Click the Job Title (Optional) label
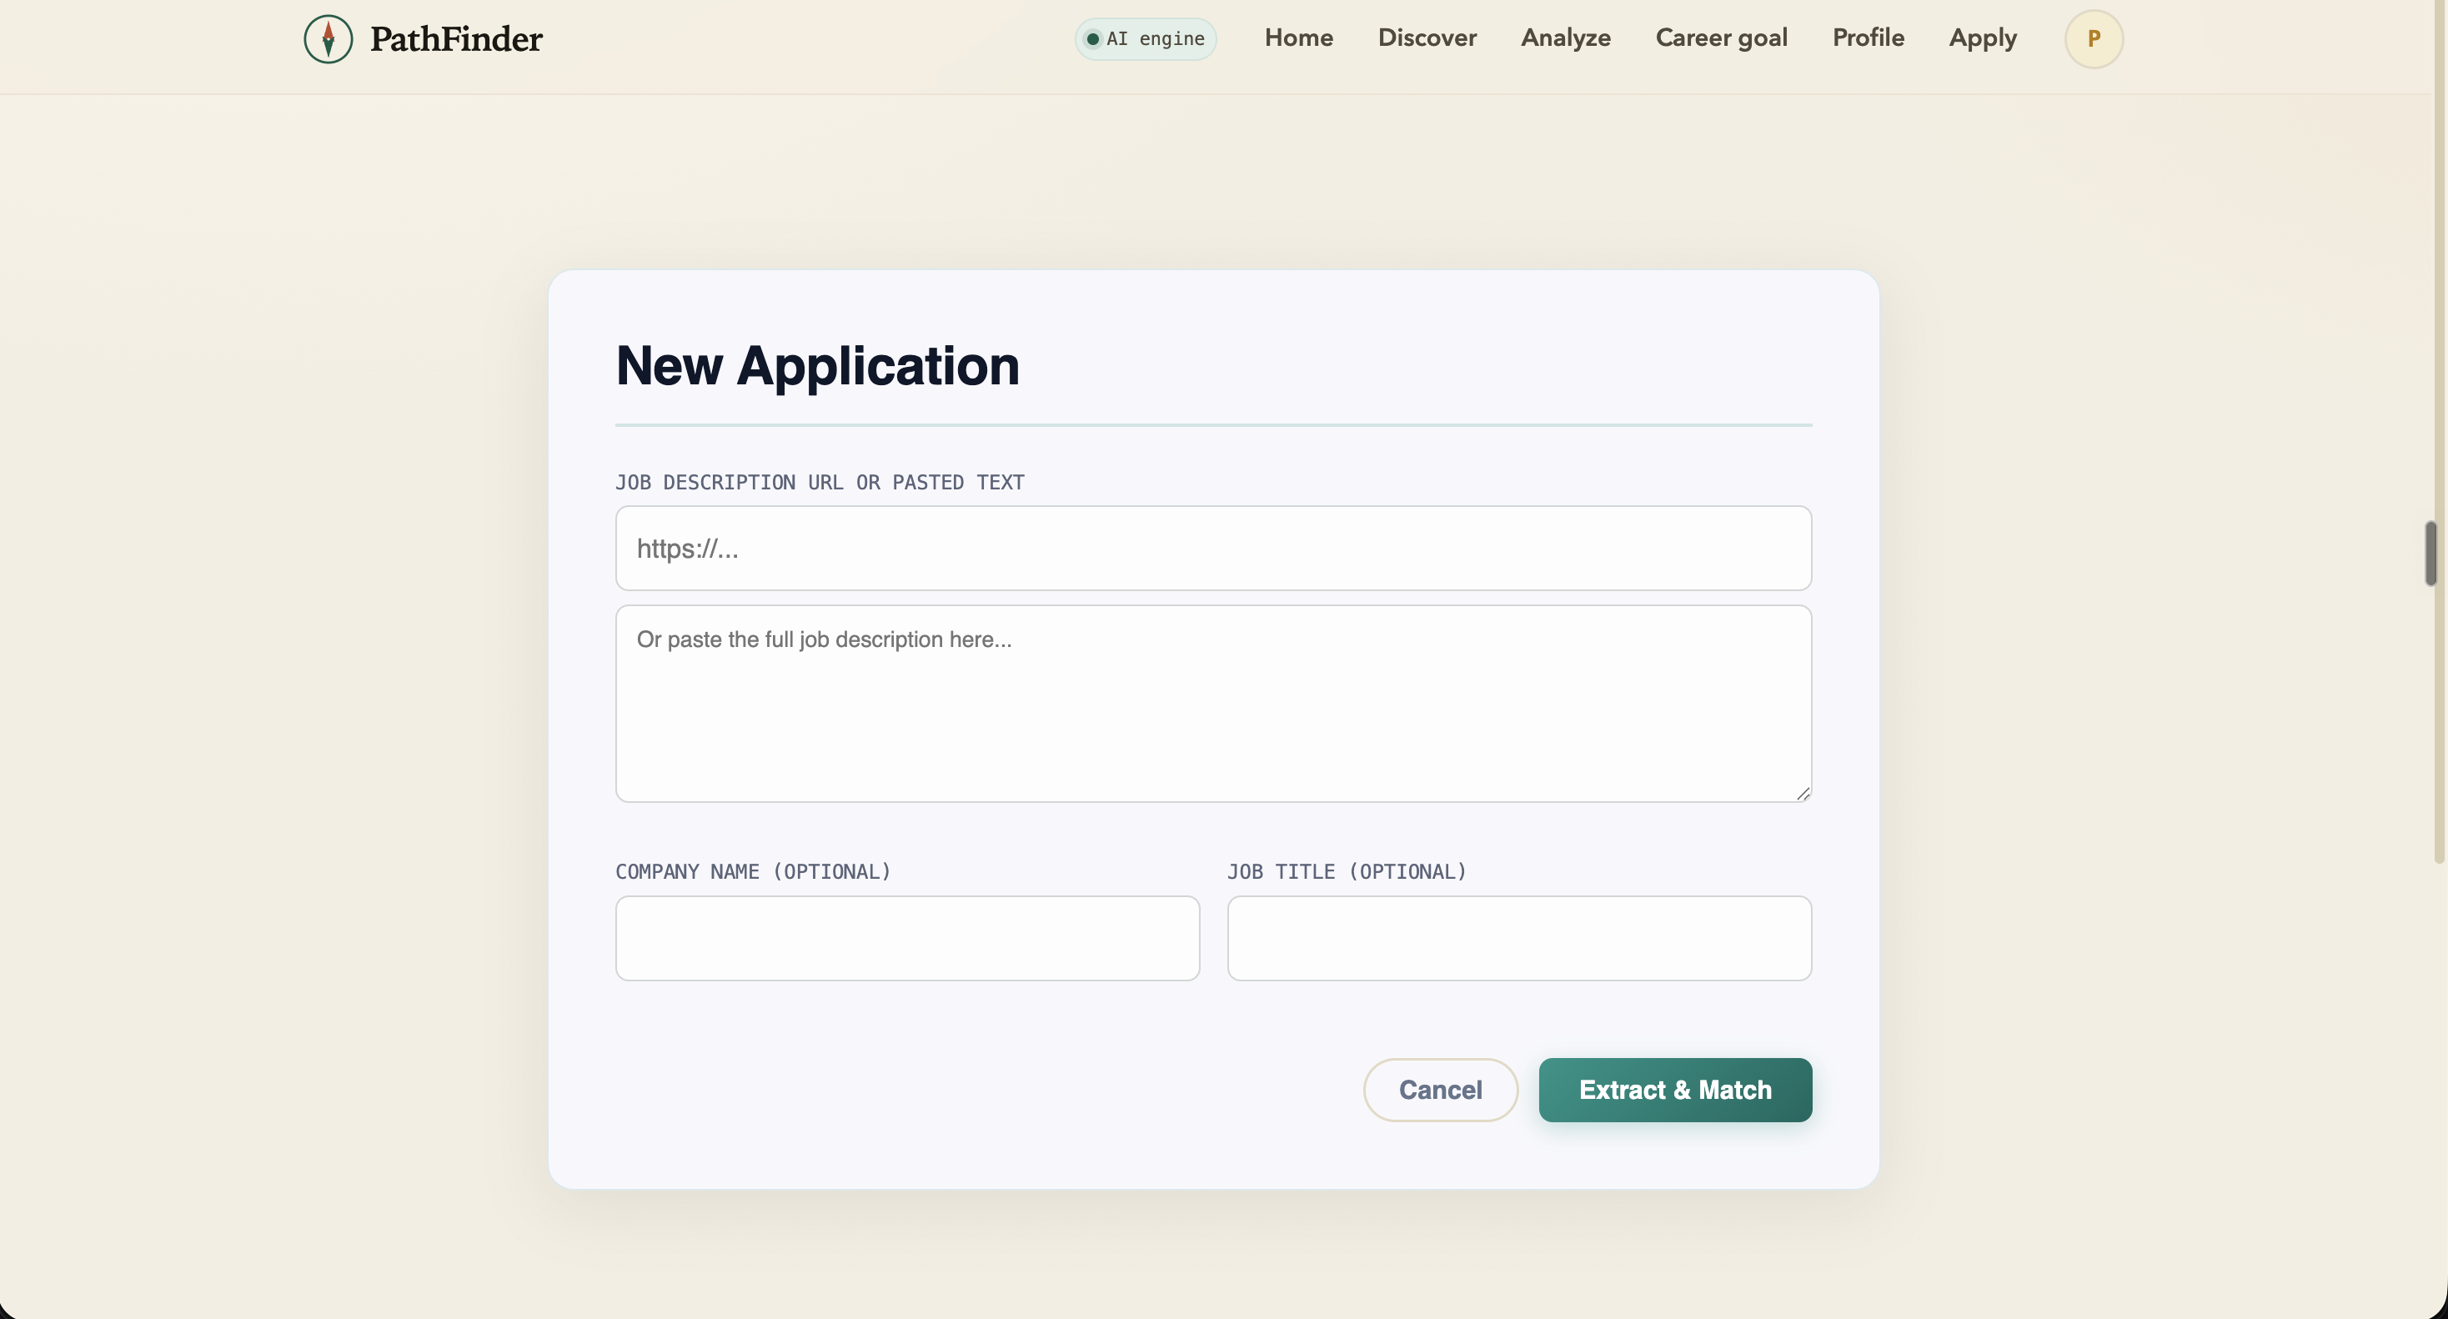 (x=1347, y=871)
